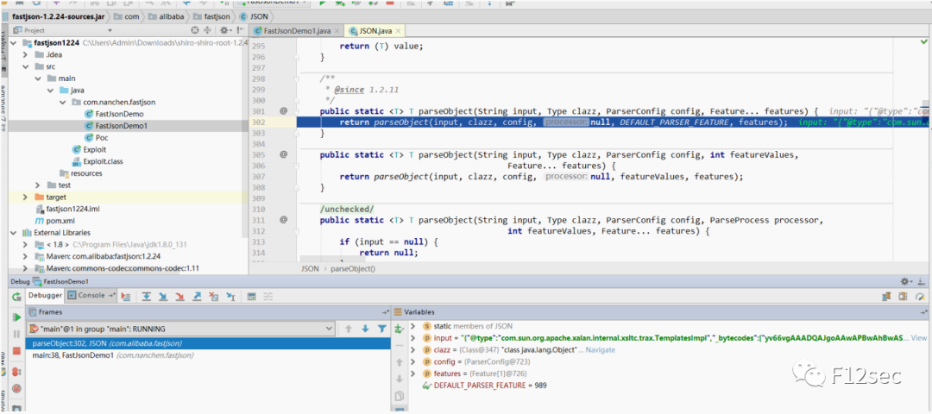Click View link for input variable

pyautogui.click(x=918, y=338)
